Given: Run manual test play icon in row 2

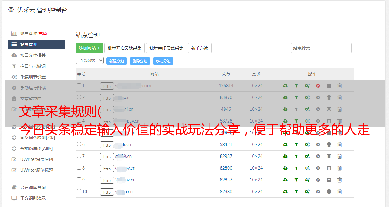Looking at the screenshot, I should (x=318, y=97).
